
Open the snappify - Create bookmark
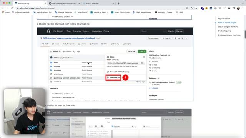click(164, 12)
